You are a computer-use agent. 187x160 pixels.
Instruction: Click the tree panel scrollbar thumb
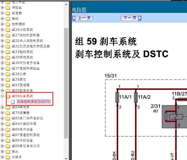coord(66,83)
